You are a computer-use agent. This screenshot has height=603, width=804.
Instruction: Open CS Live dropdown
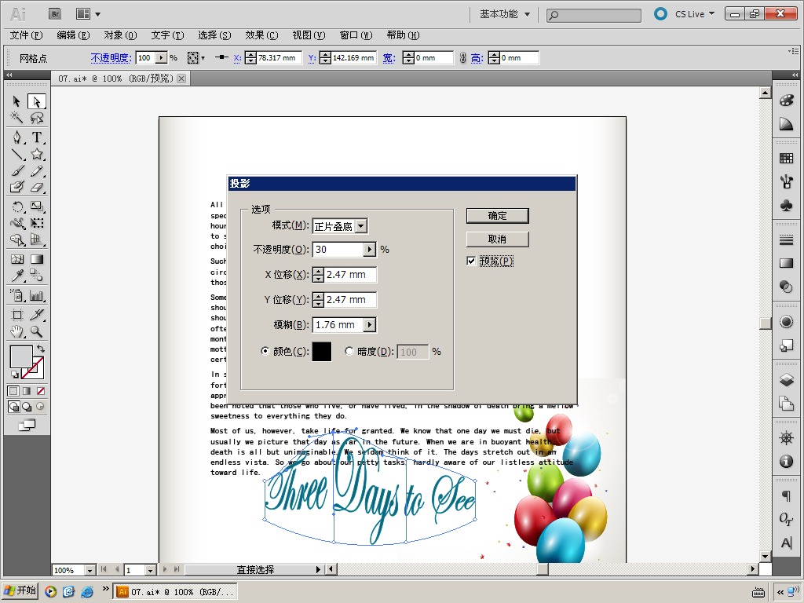tap(695, 14)
